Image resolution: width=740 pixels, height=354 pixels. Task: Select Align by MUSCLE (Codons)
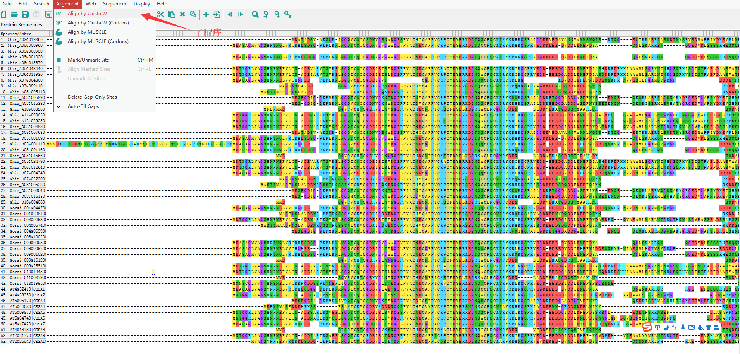98,41
